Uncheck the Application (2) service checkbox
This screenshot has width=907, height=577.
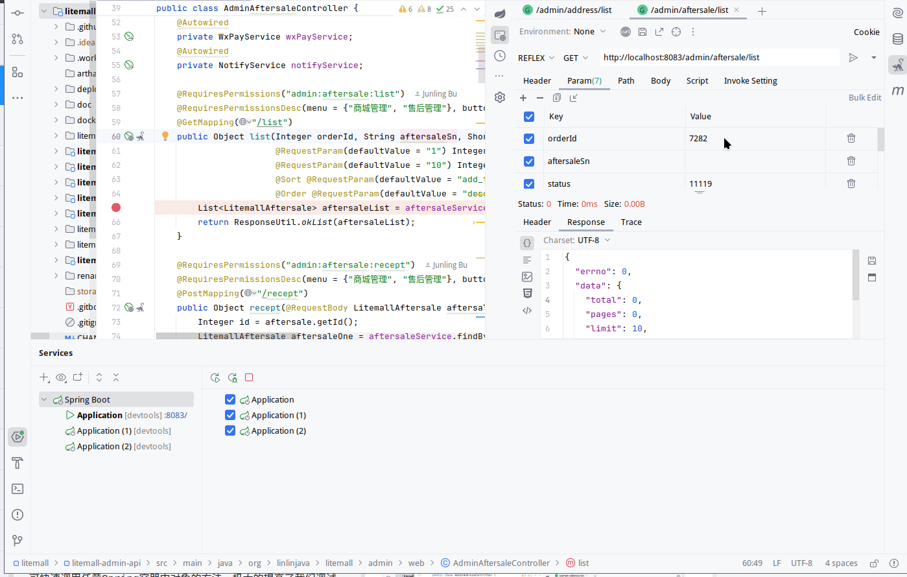tap(230, 430)
